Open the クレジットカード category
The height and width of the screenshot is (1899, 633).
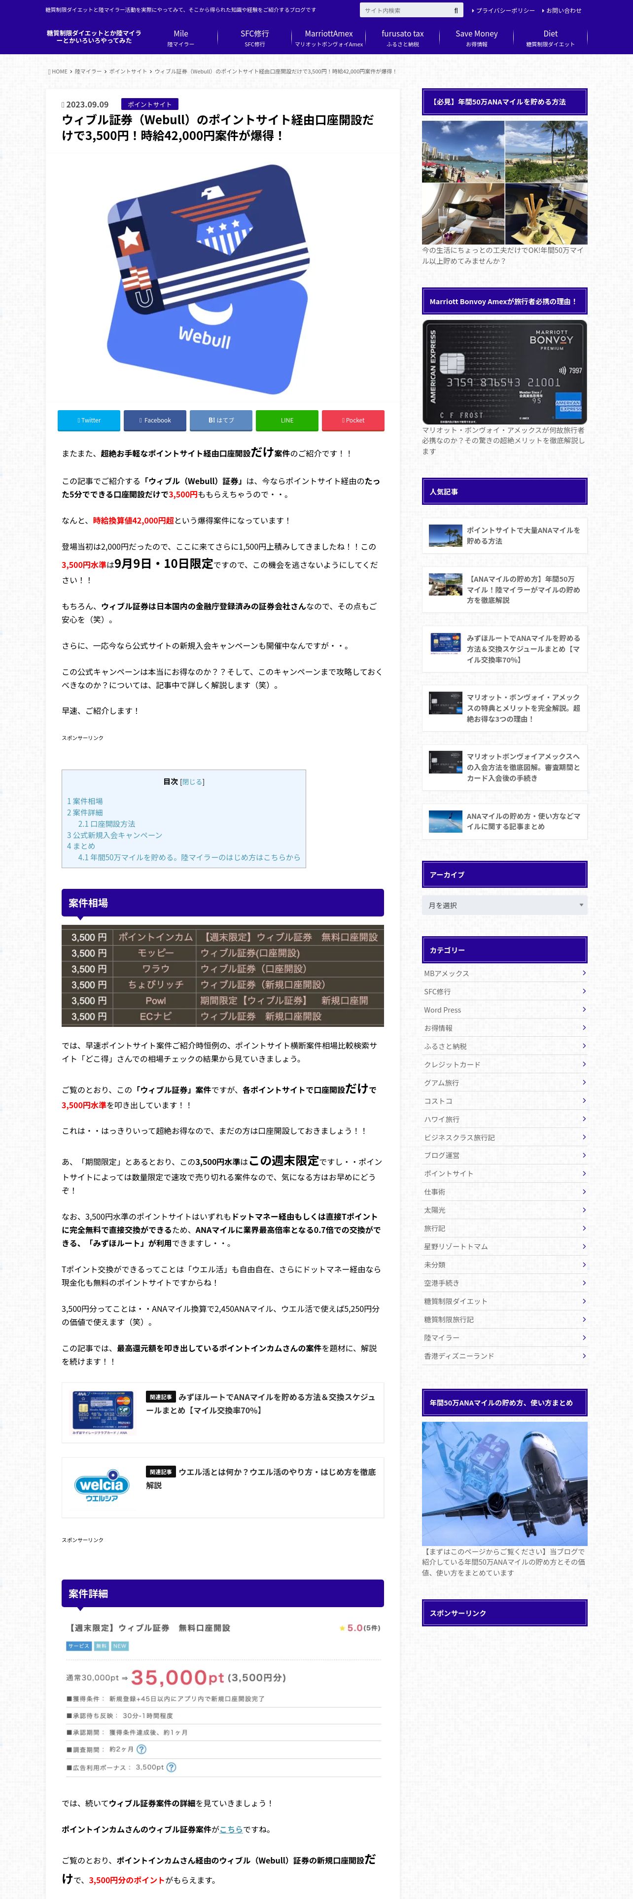[x=504, y=1064]
